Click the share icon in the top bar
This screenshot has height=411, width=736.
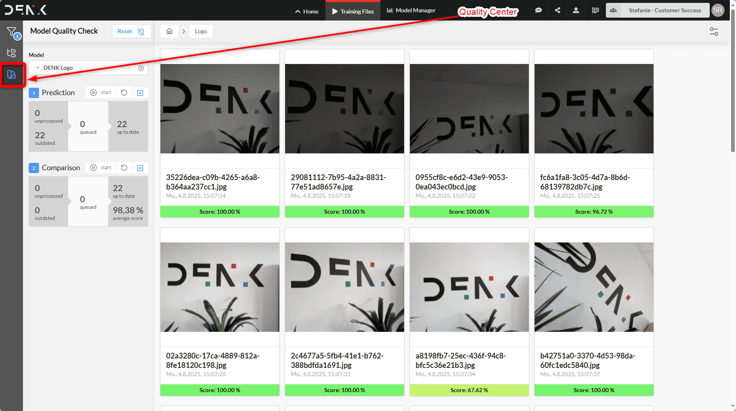557,10
